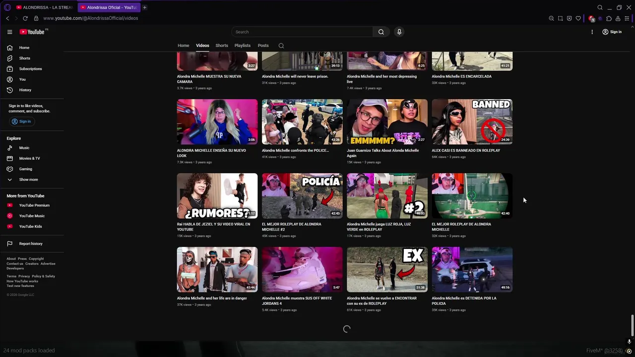Reload the current page

coord(25,18)
